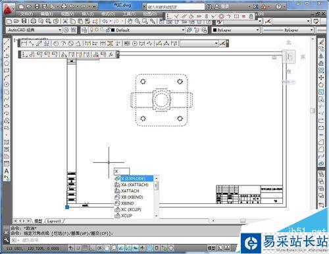The height and width of the screenshot is (254, 329).
Task: Select the Erase tool in modify toolbar
Action: 321,42
